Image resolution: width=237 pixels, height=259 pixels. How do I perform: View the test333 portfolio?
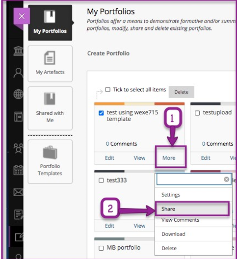coord(139,226)
